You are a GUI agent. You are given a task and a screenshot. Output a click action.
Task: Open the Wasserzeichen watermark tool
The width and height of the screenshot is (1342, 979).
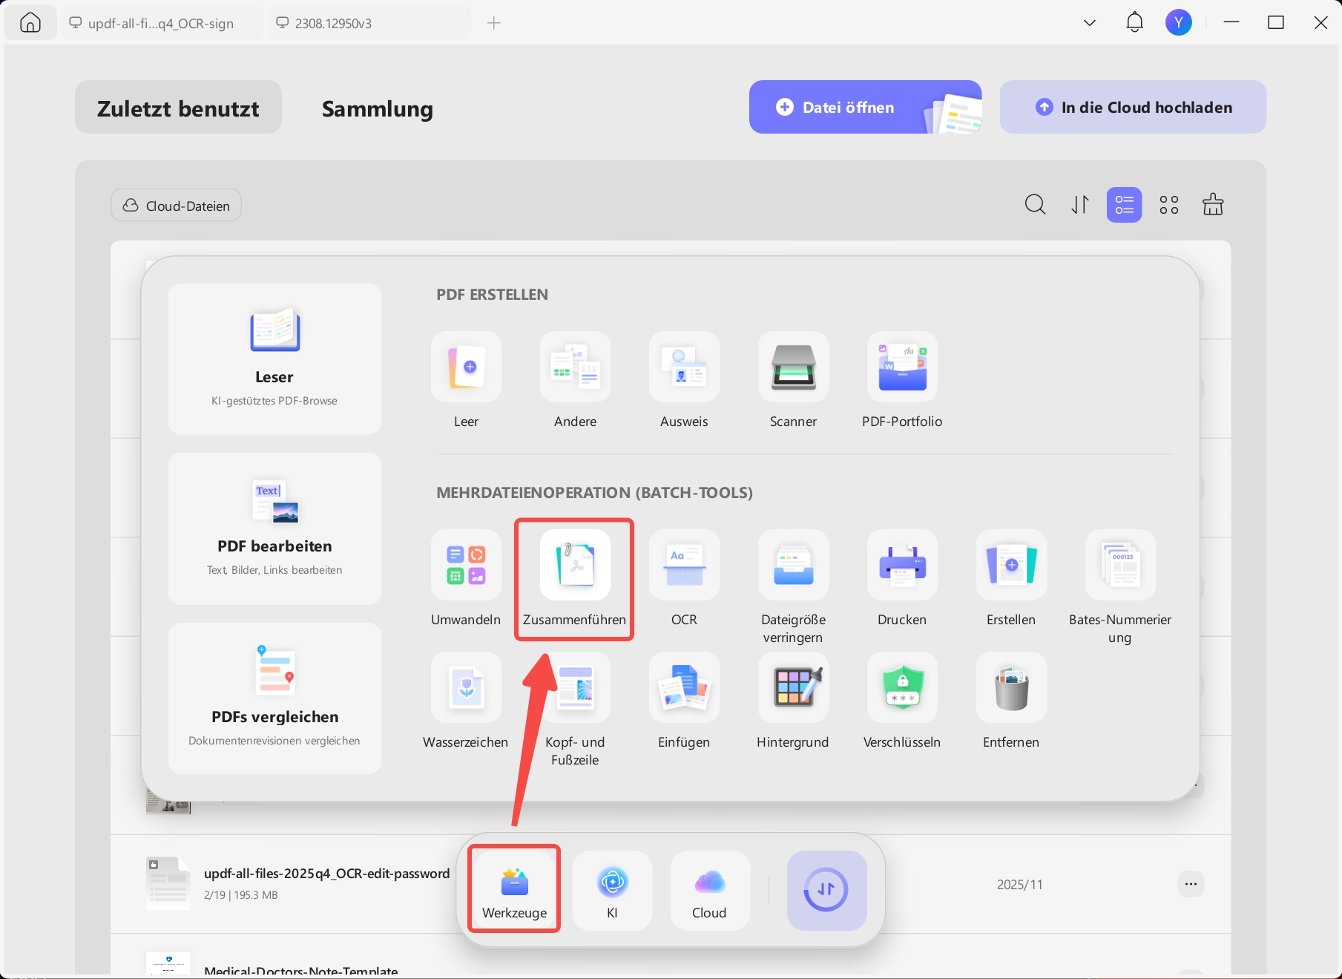click(x=466, y=701)
